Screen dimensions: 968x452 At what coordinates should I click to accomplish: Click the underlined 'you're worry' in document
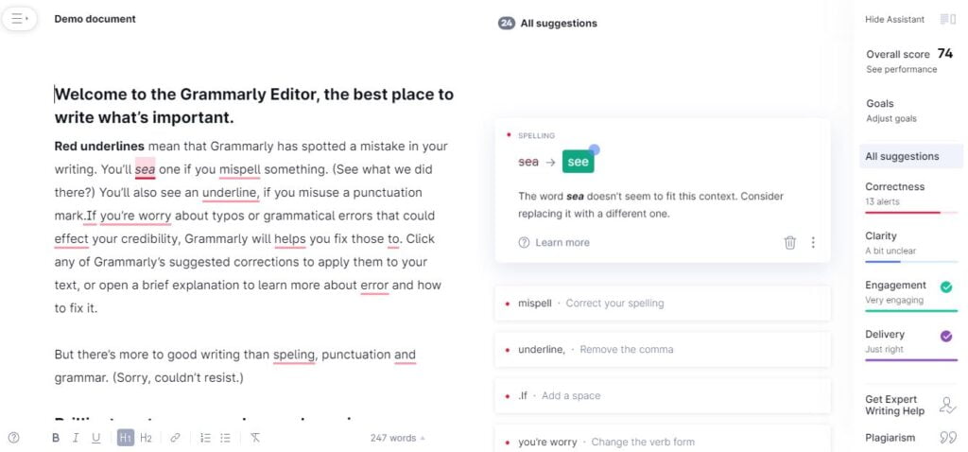point(136,217)
